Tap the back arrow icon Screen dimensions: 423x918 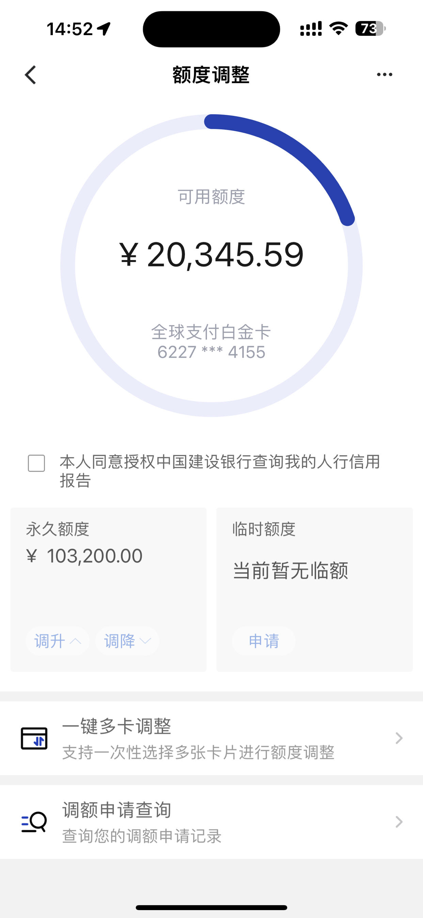pyautogui.click(x=31, y=75)
